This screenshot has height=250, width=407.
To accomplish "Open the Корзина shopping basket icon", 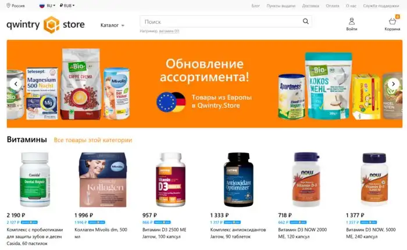I will point(392,21).
